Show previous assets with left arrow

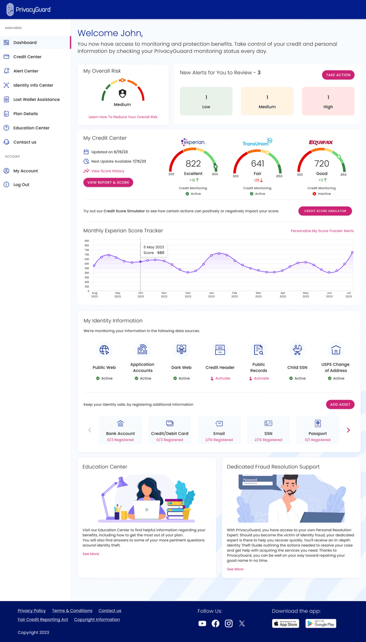(x=90, y=430)
